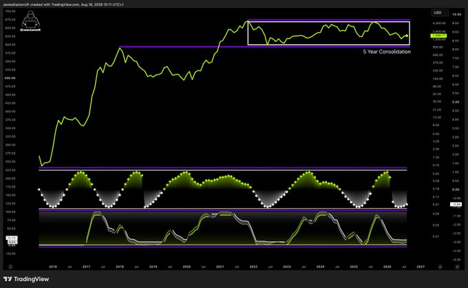
Task: Click the 2016 label on the time axis
Action: (x=53, y=267)
